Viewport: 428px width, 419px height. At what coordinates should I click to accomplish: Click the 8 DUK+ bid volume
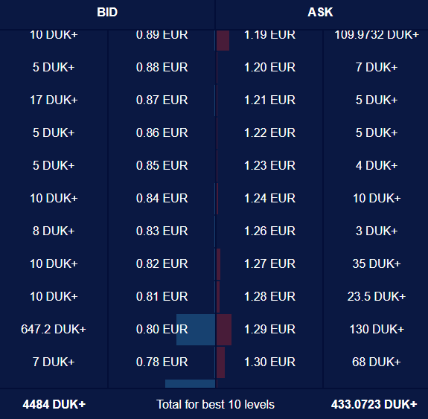tap(54, 231)
